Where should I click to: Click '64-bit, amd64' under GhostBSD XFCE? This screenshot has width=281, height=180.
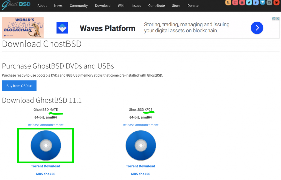coord(141,117)
